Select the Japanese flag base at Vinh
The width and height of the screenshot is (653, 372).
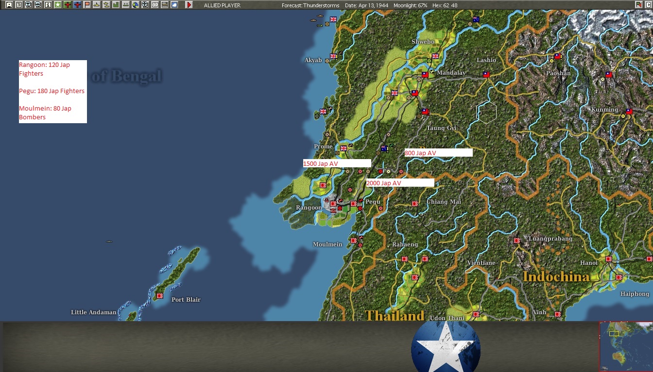tap(558, 314)
